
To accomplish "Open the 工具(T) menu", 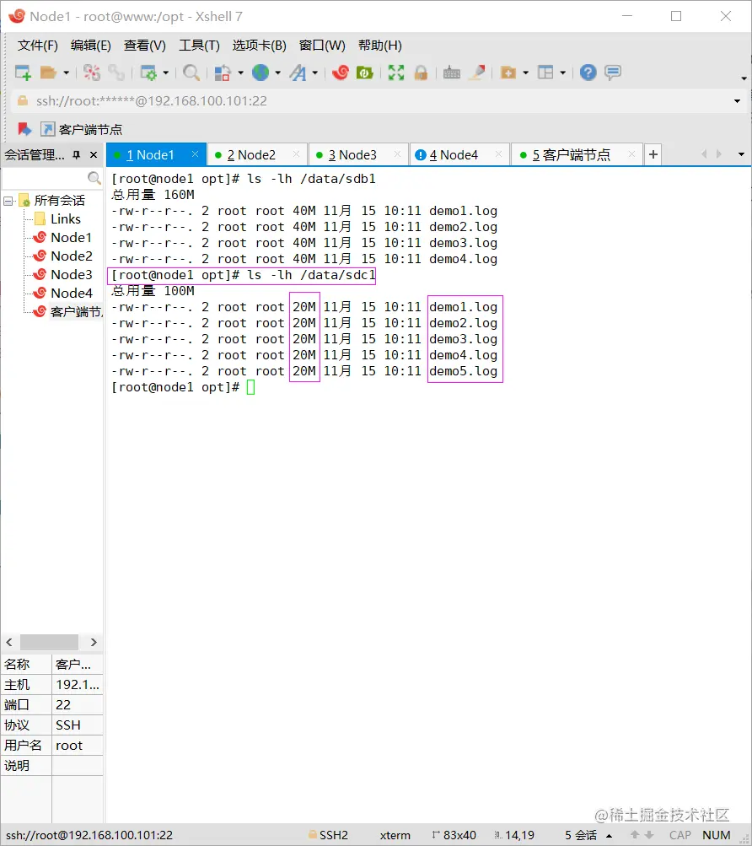I will pyautogui.click(x=199, y=46).
